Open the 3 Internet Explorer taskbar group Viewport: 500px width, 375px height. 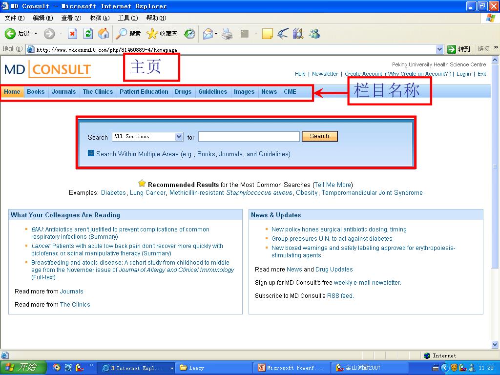click(136, 368)
